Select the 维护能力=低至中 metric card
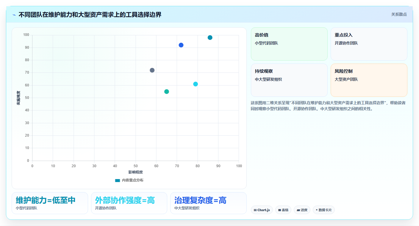Image resolution: width=419 pixels, height=226 pixels. click(50, 203)
